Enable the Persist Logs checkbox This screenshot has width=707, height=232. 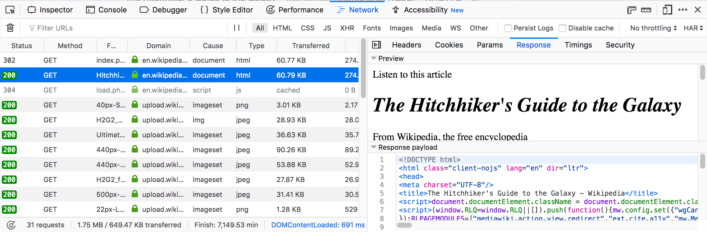(x=508, y=28)
